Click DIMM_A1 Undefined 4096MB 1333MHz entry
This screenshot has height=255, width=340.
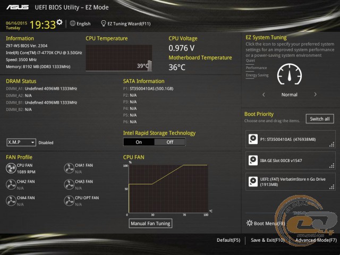tap(41, 89)
